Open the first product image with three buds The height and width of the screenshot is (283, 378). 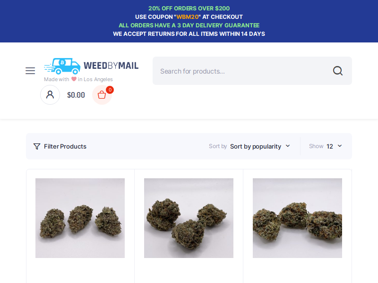80,218
